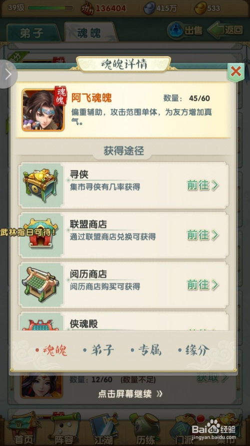Tap the 寻侠 treasure chest icon
The image size is (250, 446).
click(41, 186)
